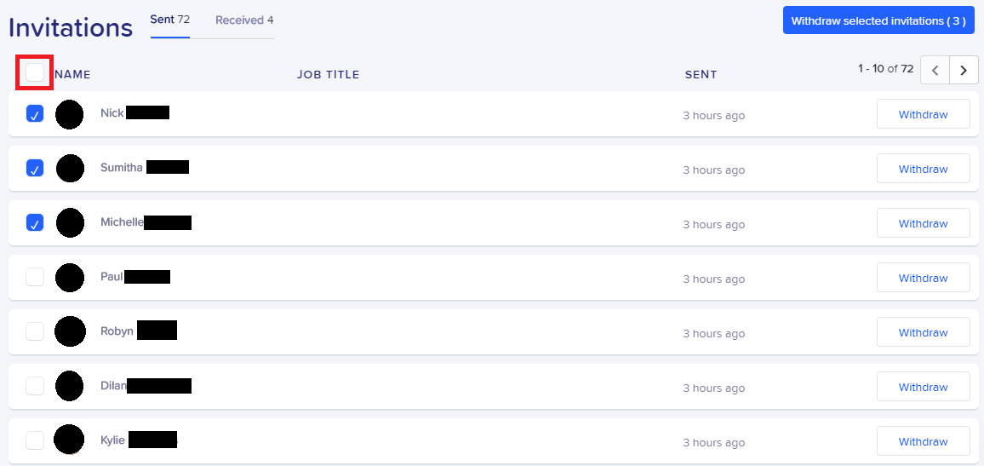984x466 pixels.
Task: Withdraw Paul's invitation
Action: (x=923, y=278)
